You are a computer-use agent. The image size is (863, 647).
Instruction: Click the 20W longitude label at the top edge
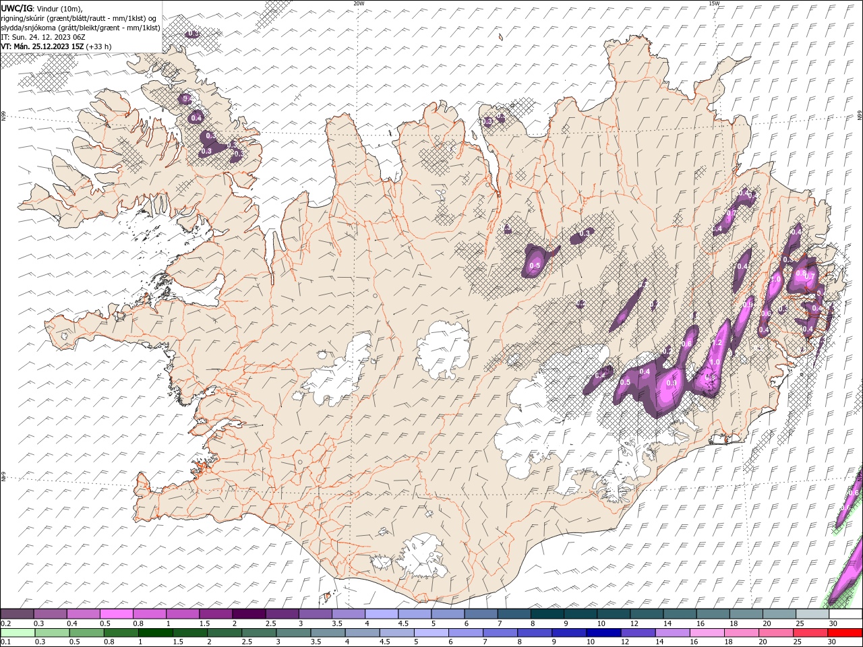[x=359, y=3]
